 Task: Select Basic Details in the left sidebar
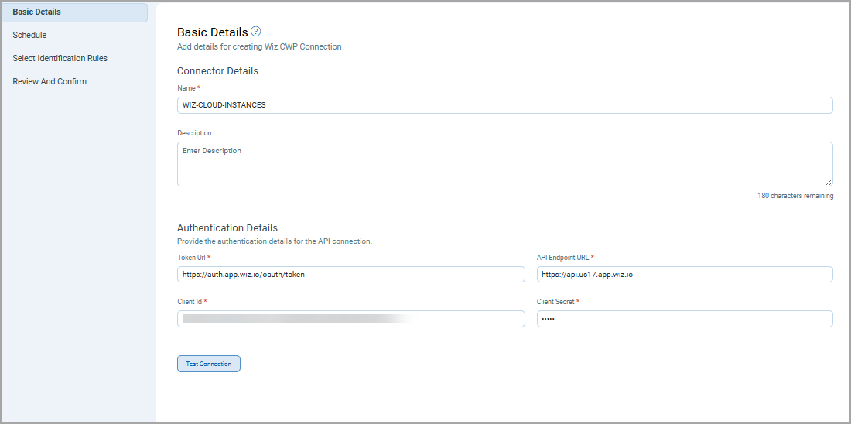pyautogui.click(x=36, y=12)
